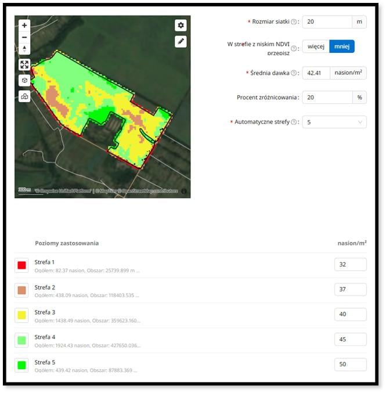Zoom in on the map

click(x=24, y=26)
